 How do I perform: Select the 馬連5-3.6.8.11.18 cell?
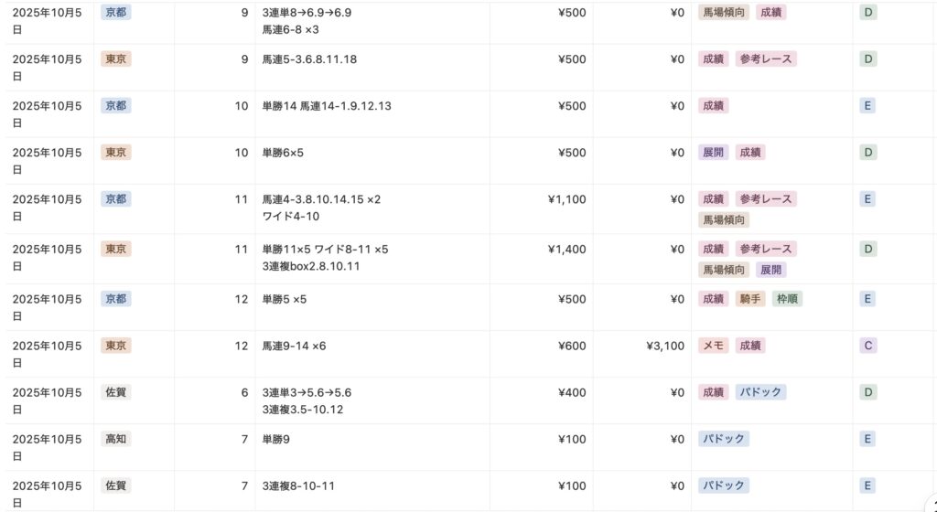coord(309,59)
